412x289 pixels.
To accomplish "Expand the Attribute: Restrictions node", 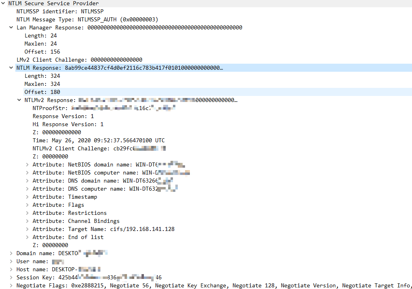I will 27,213.
